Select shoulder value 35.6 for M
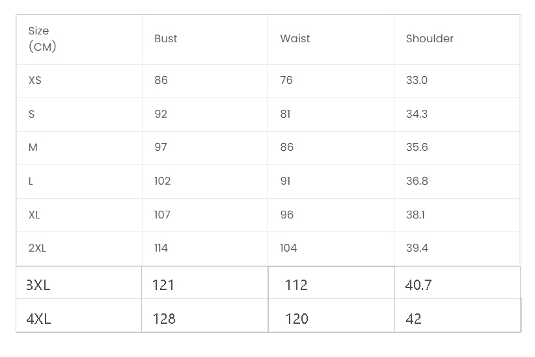Screen dimensions: 535x357 point(417,148)
